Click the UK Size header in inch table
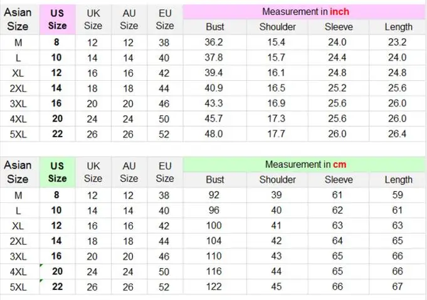Viewport: 427px width, 300px height. click(93, 19)
